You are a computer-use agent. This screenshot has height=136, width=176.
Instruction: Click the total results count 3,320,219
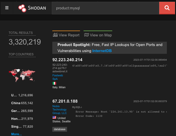pos(25,42)
